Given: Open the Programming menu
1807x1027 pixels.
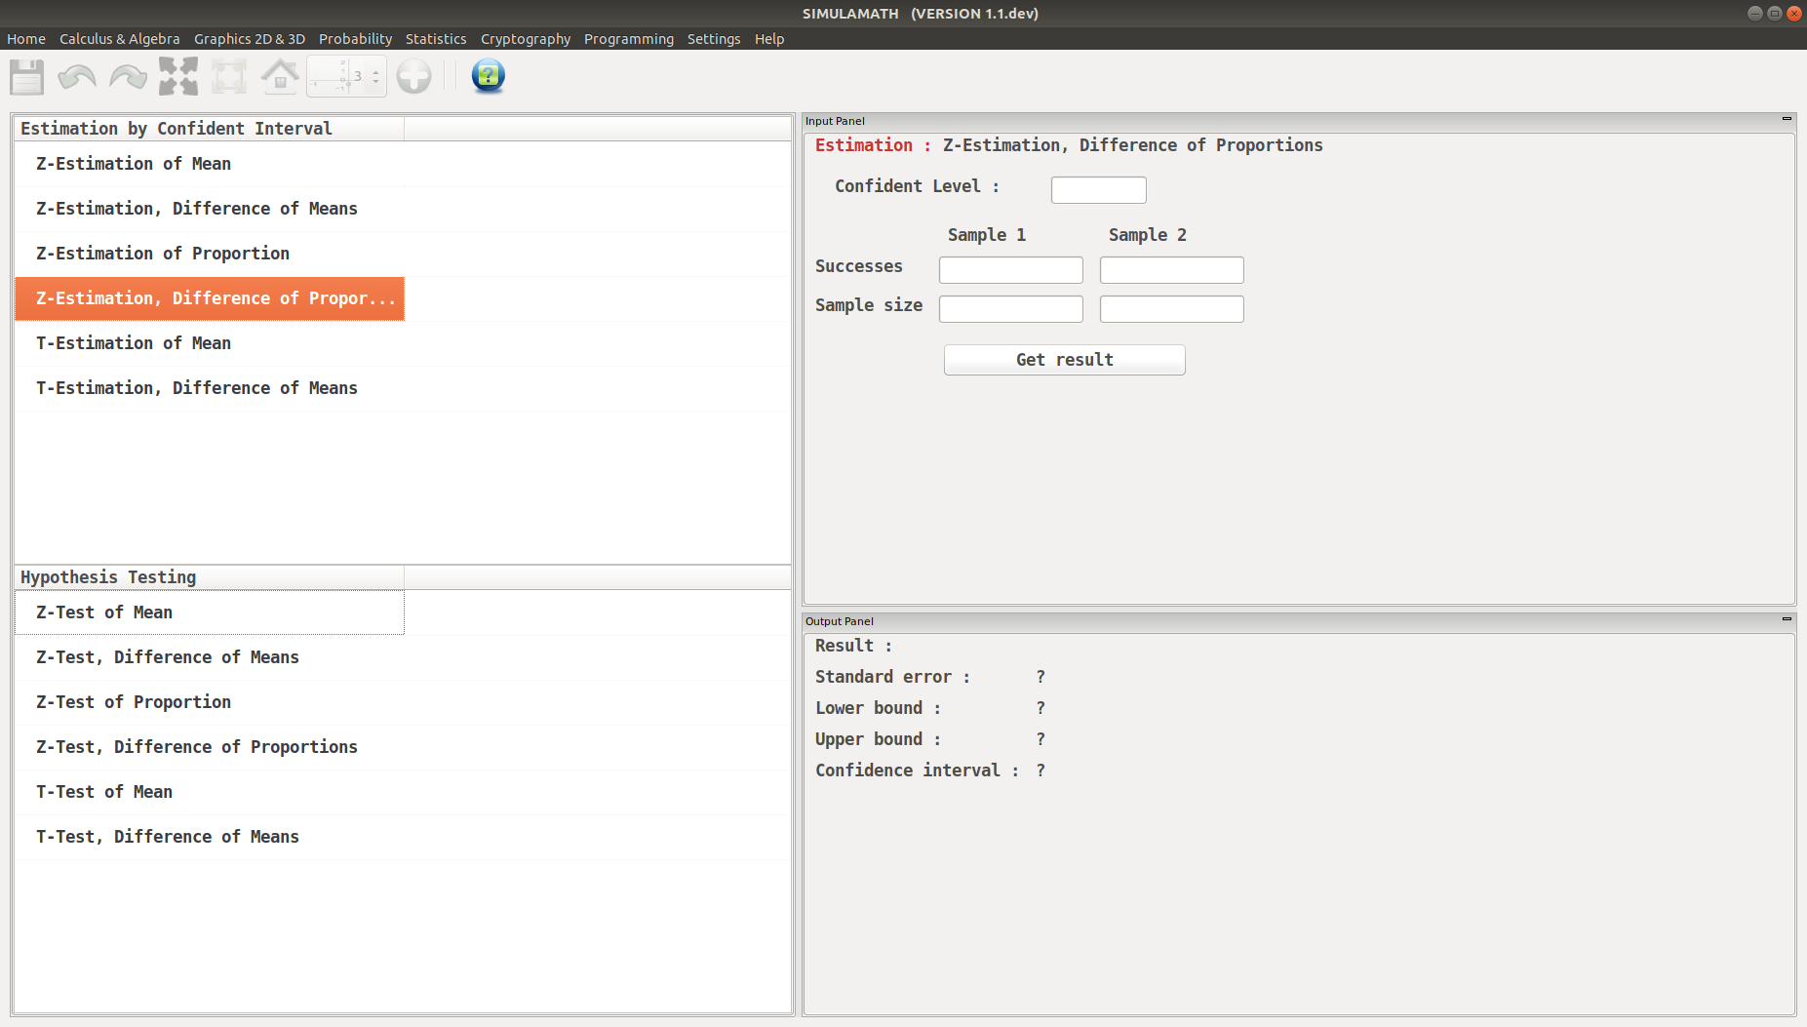Looking at the screenshot, I should [x=629, y=39].
